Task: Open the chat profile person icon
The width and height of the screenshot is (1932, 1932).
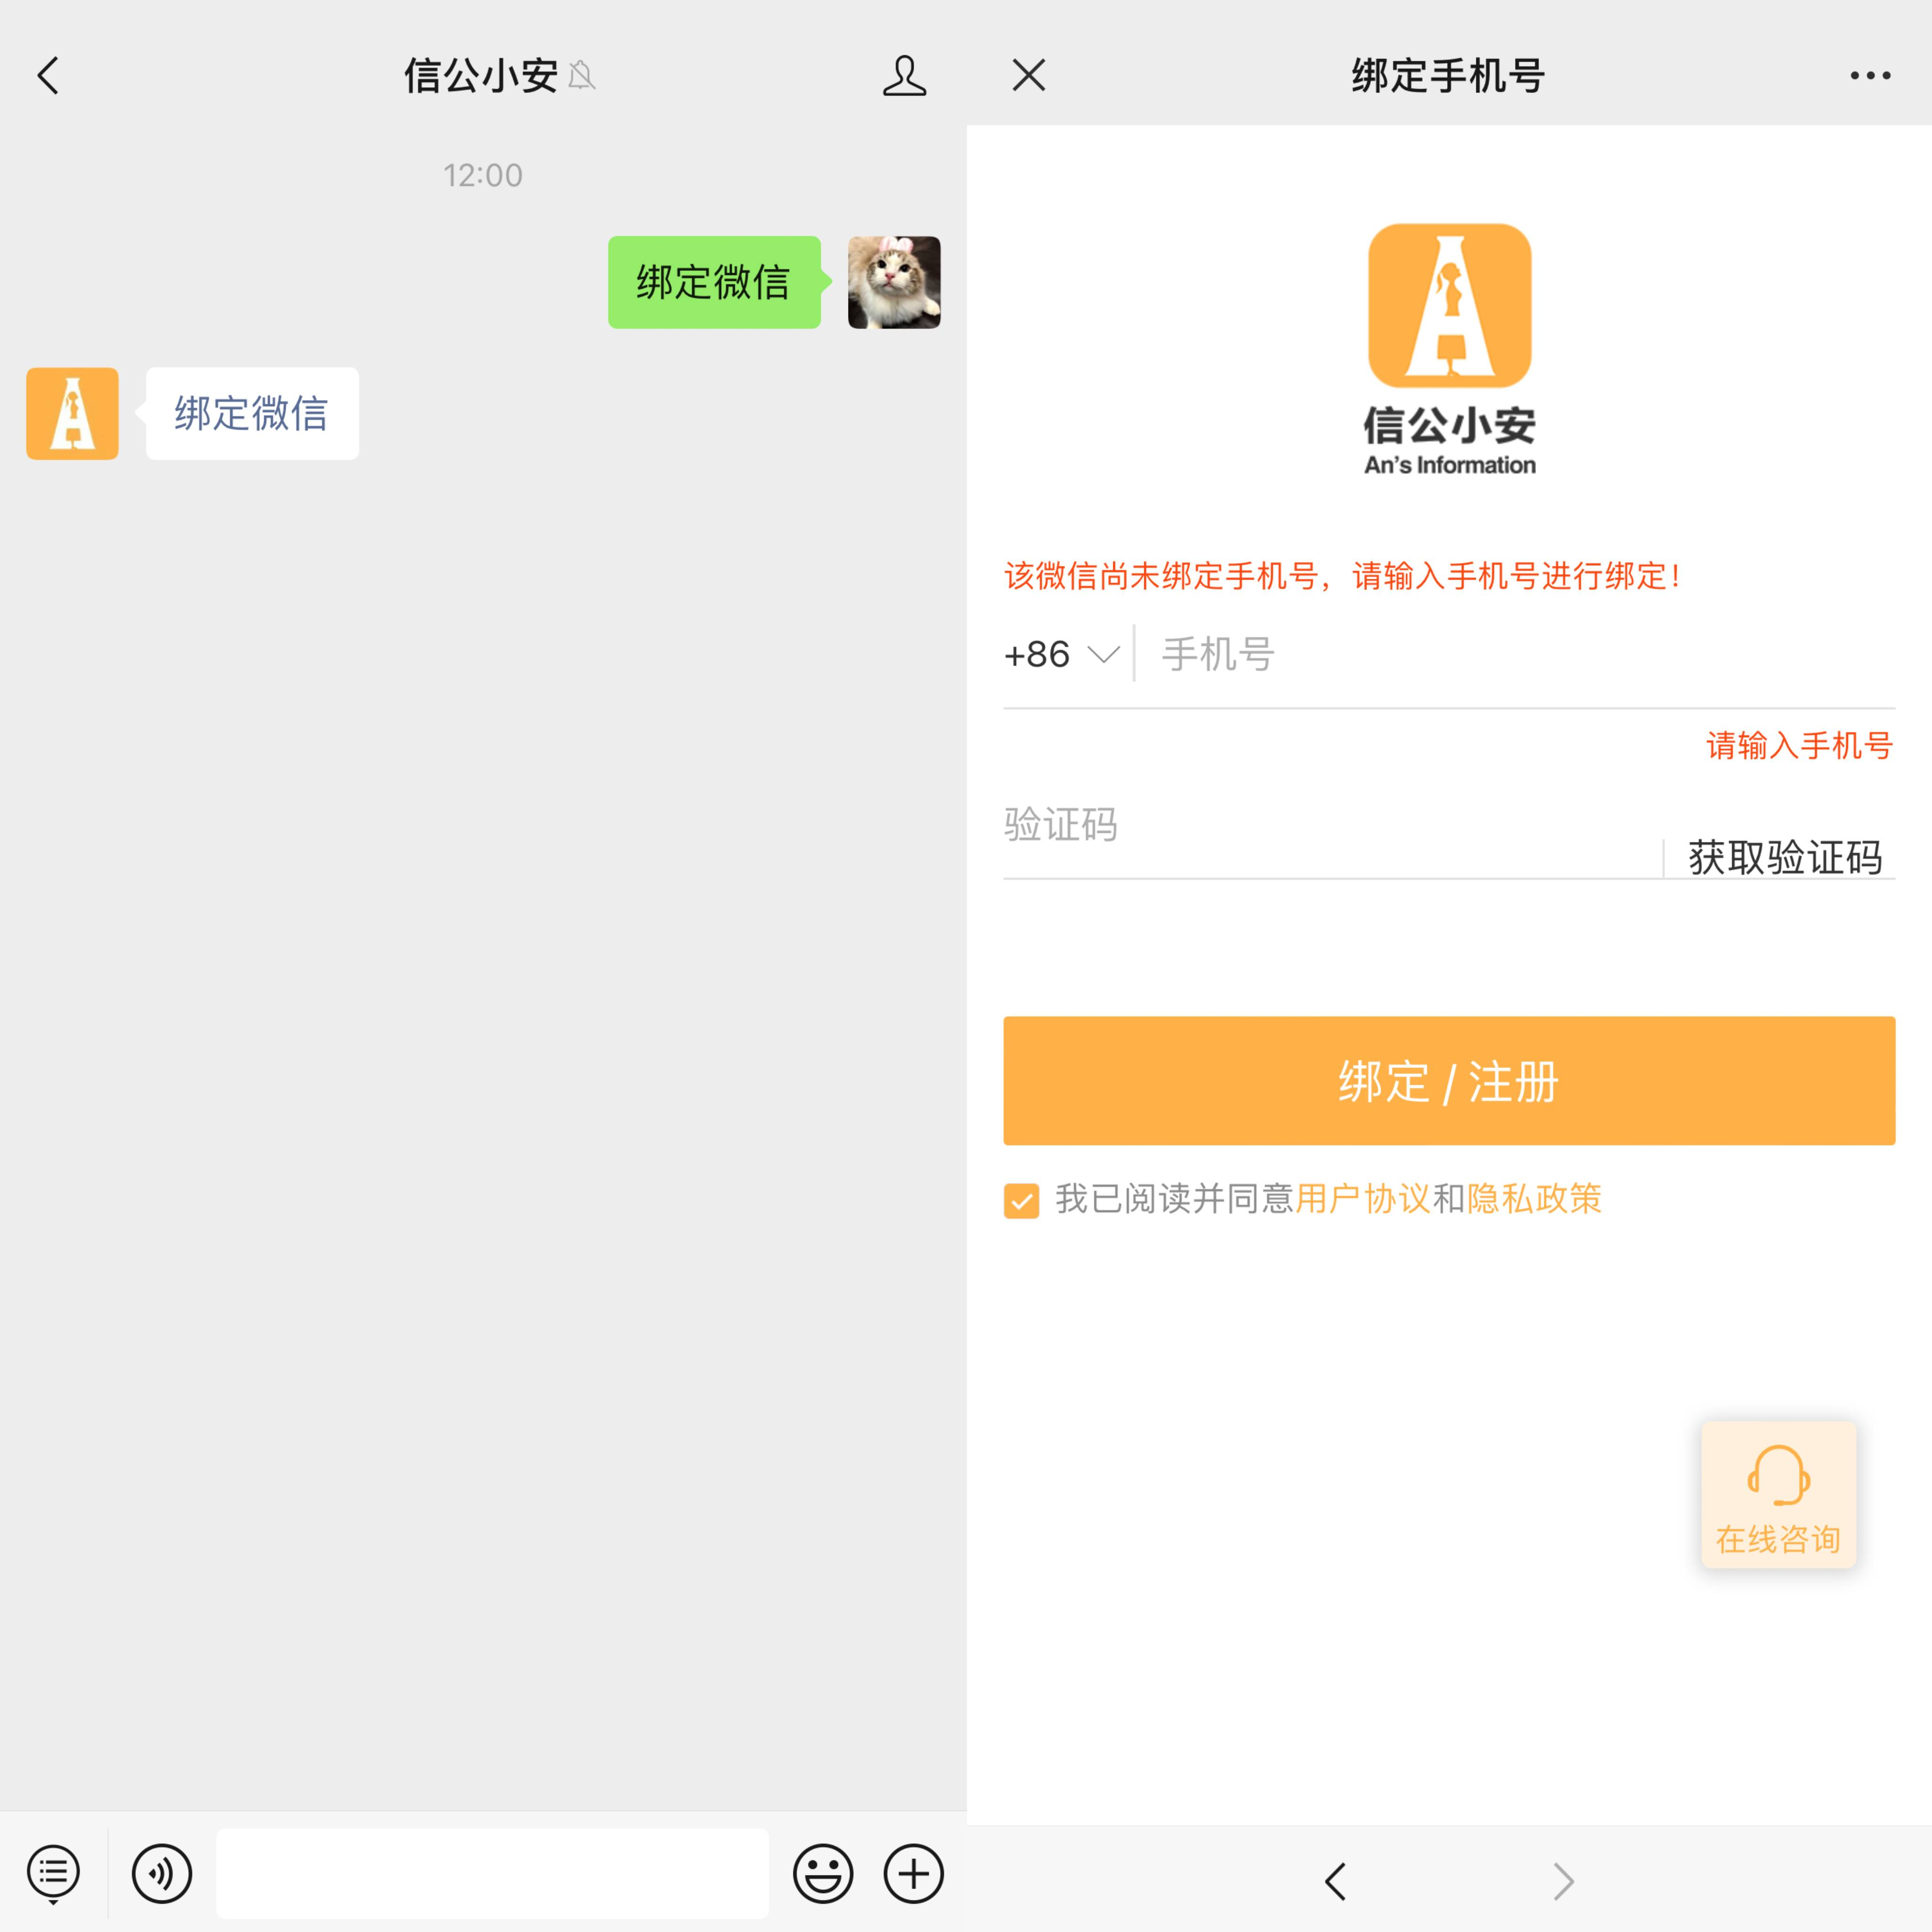Action: coord(904,76)
